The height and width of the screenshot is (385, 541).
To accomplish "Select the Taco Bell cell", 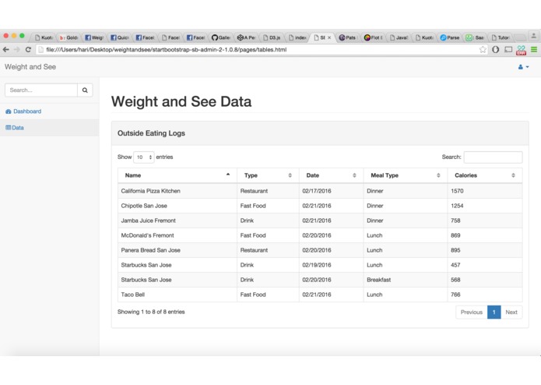I will [x=177, y=295].
